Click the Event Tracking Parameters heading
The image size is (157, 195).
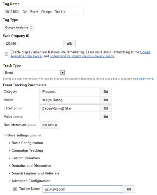pos(25,85)
